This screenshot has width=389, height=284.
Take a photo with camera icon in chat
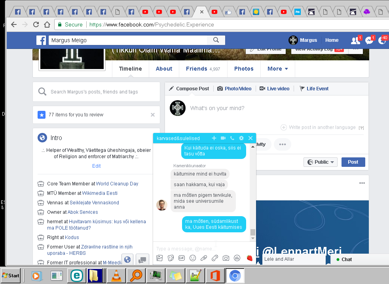point(226,258)
